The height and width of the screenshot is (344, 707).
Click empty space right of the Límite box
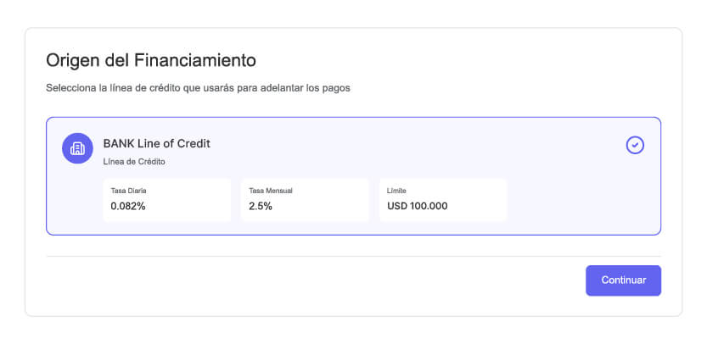(x=577, y=200)
